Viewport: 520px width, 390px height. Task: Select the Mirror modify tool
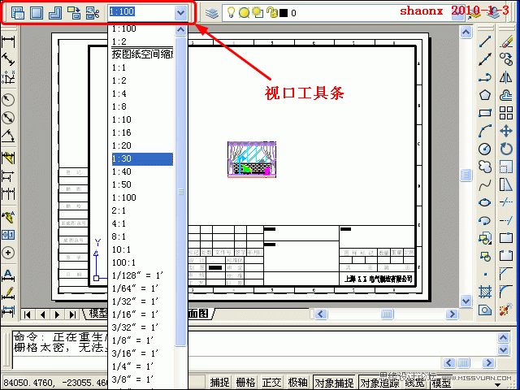click(x=506, y=77)
